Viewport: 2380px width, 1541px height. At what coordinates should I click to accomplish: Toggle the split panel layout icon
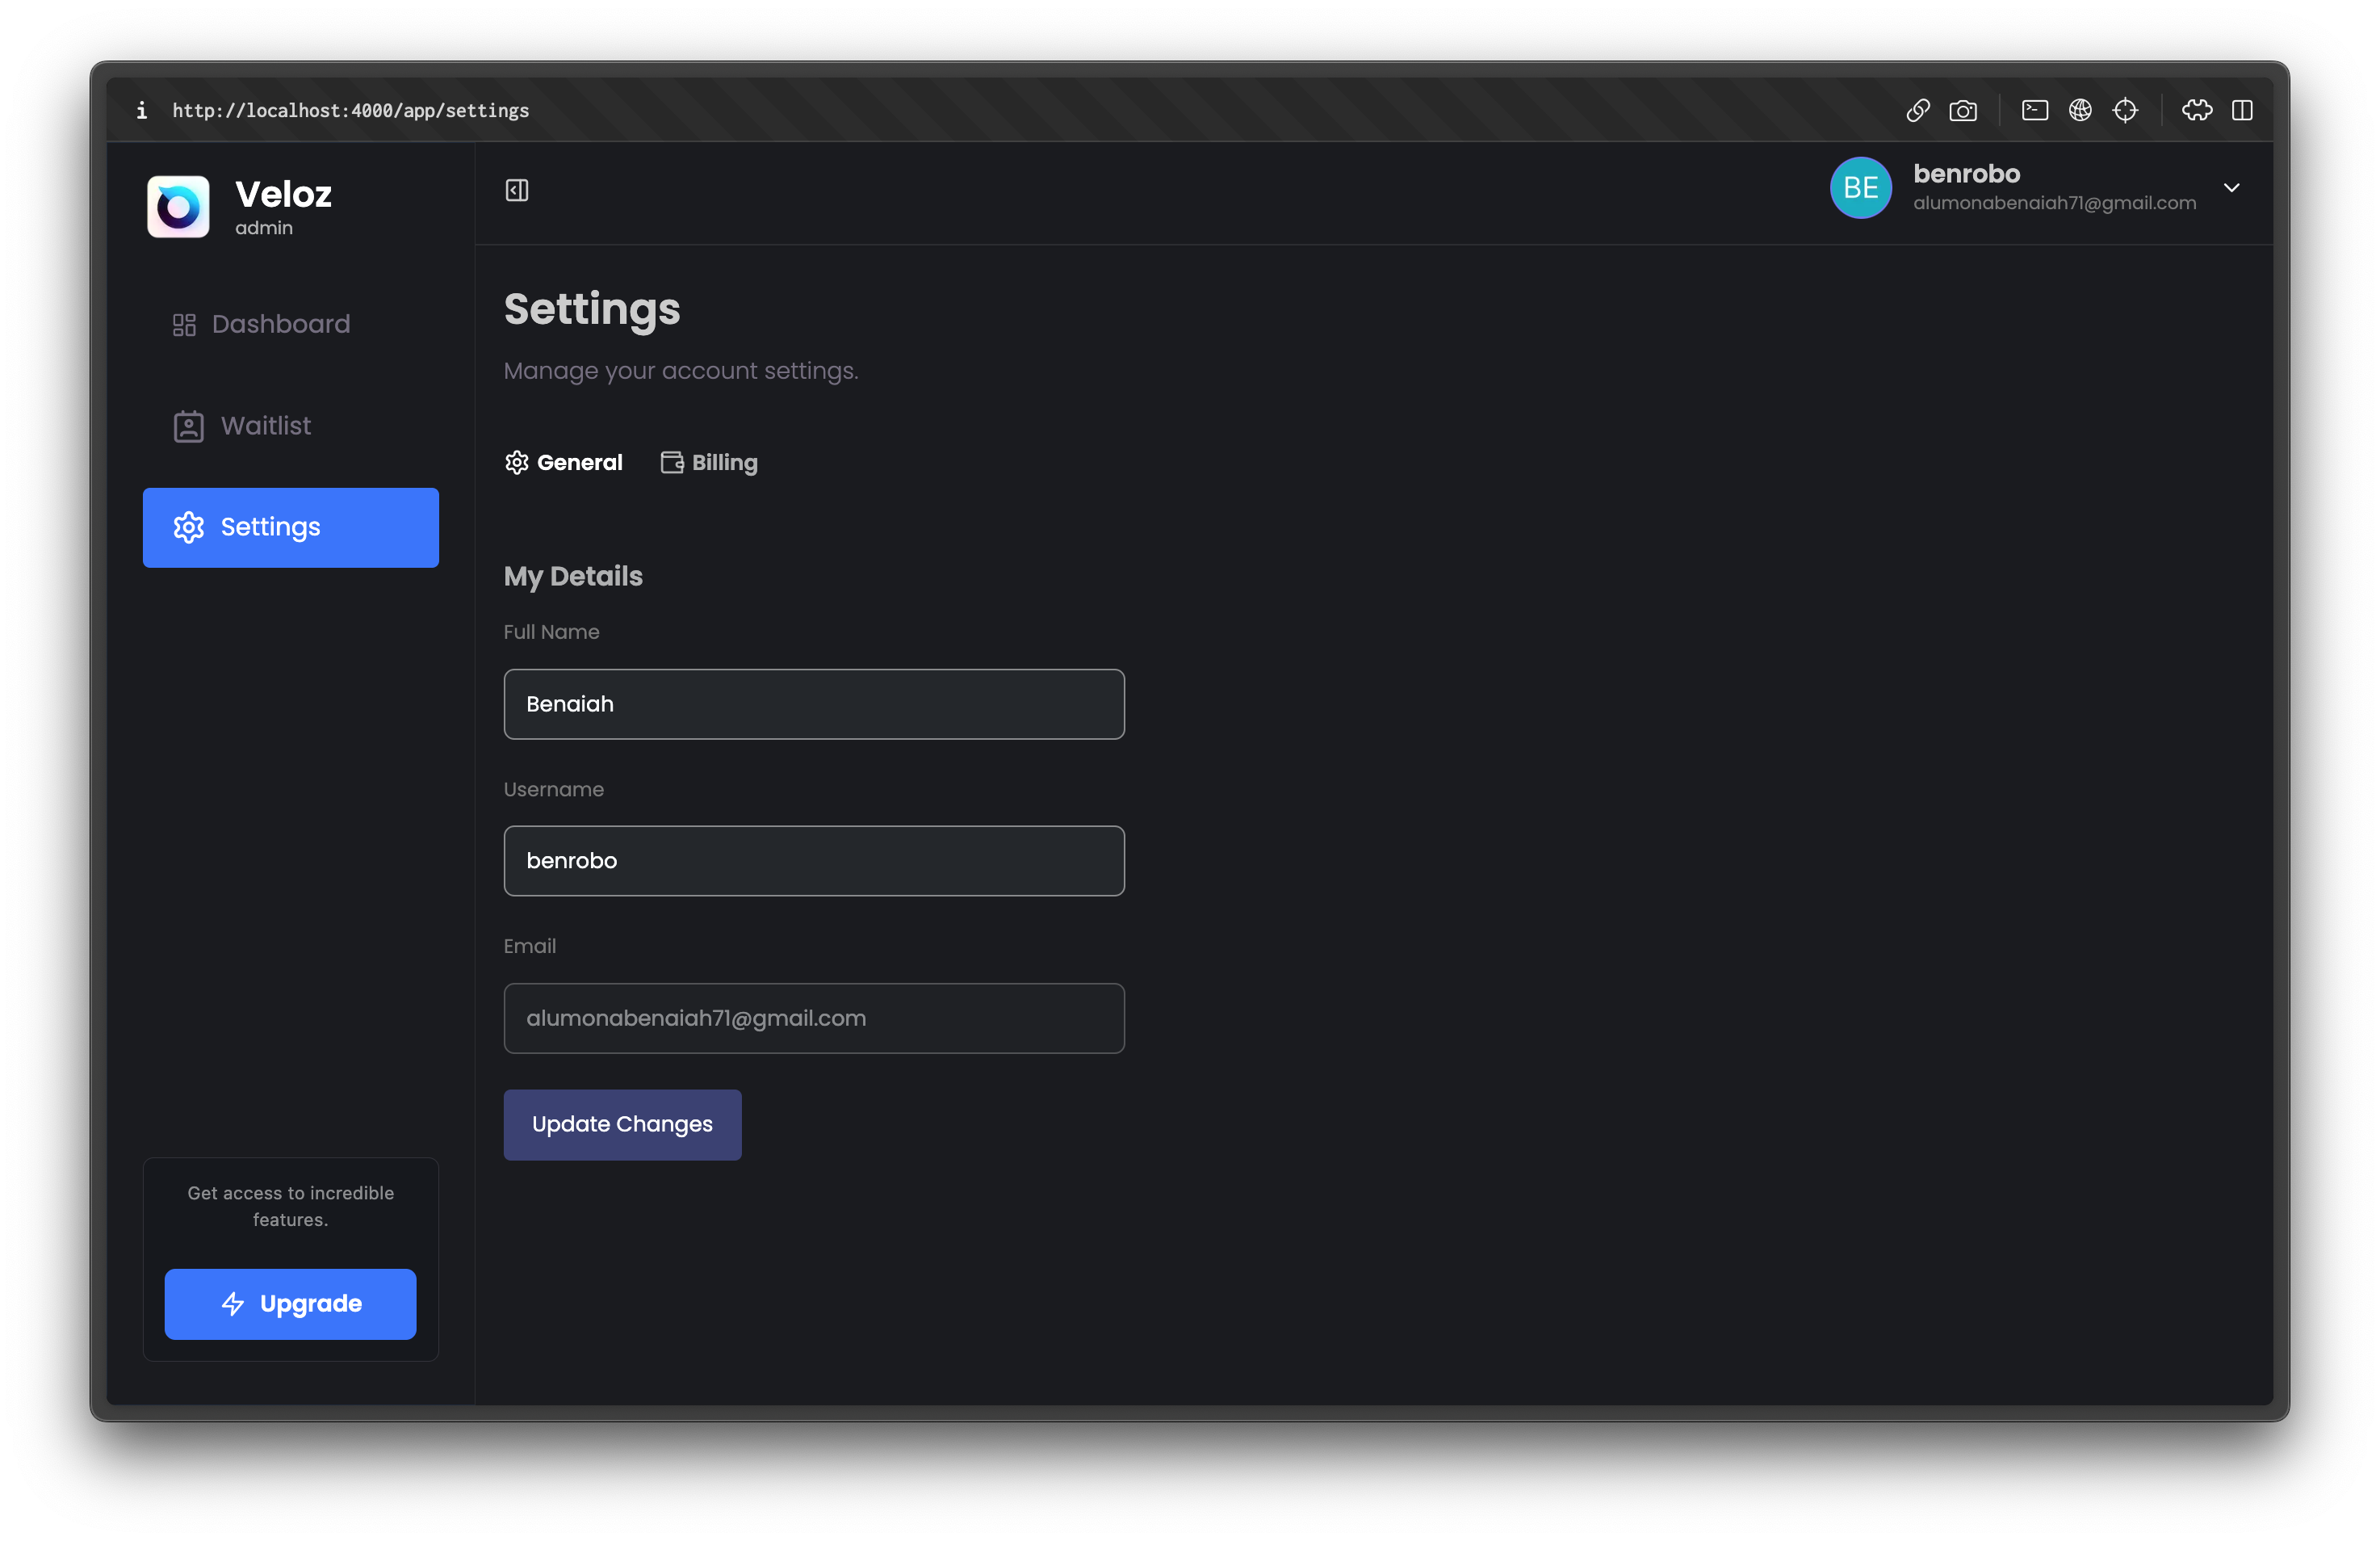point(2242,110)
